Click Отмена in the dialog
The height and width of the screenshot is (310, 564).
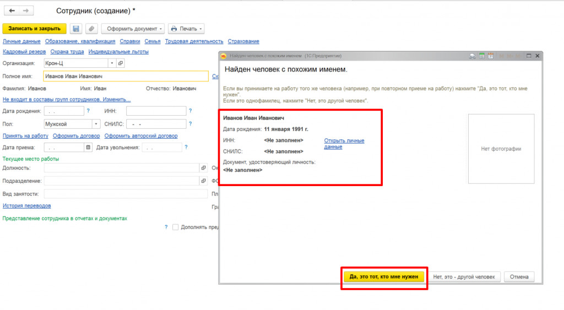click(519, 276)
